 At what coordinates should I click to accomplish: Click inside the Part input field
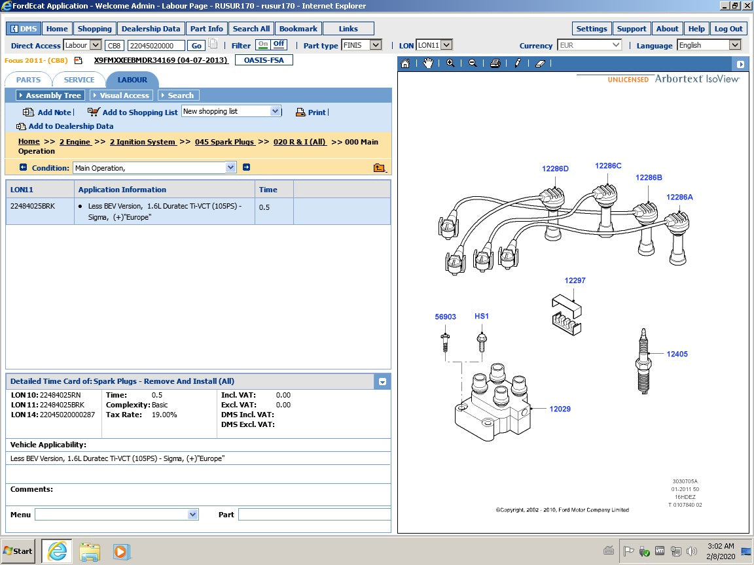[x=314, y=515]
